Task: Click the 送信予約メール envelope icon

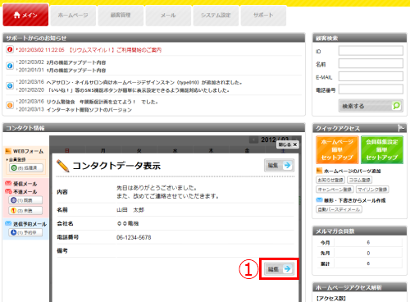Action: (x=8, y=223)
